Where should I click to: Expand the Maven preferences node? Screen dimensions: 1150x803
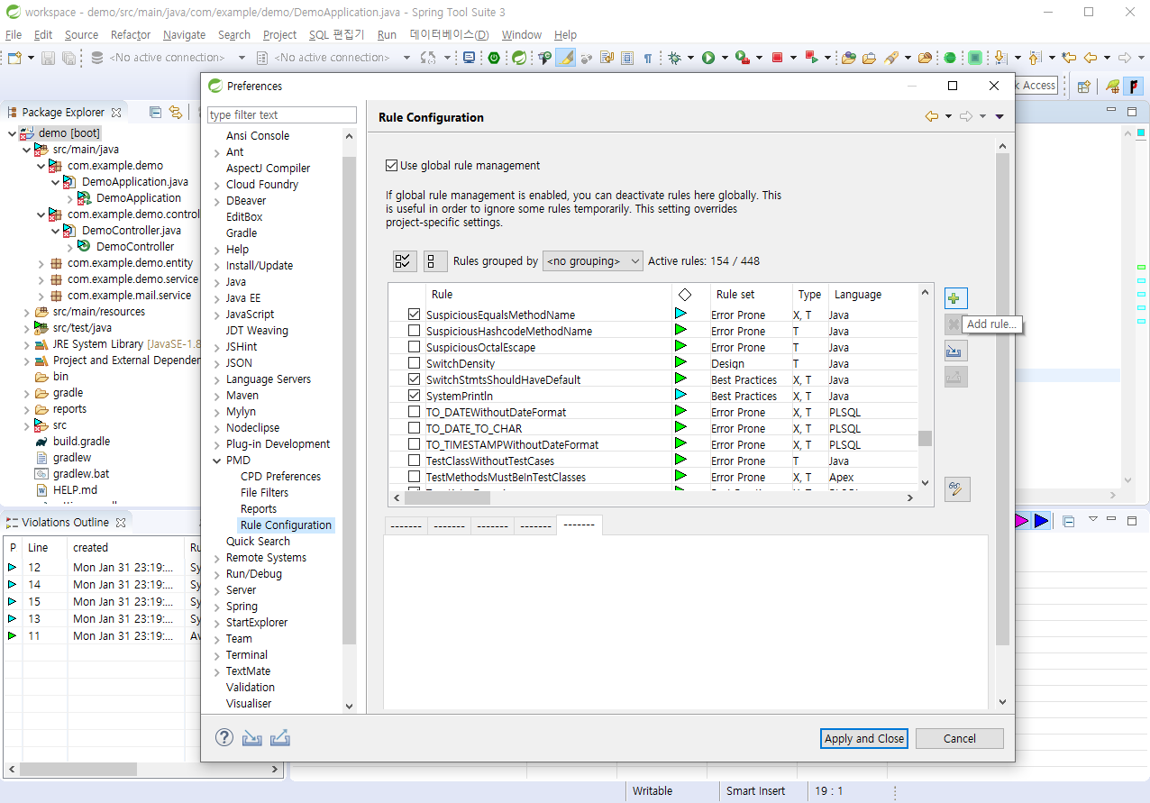click(x=216, y=396)
